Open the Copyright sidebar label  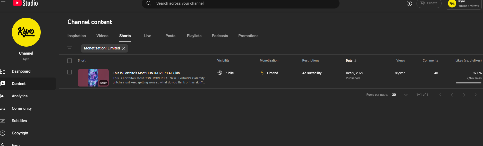pos(20,133)
